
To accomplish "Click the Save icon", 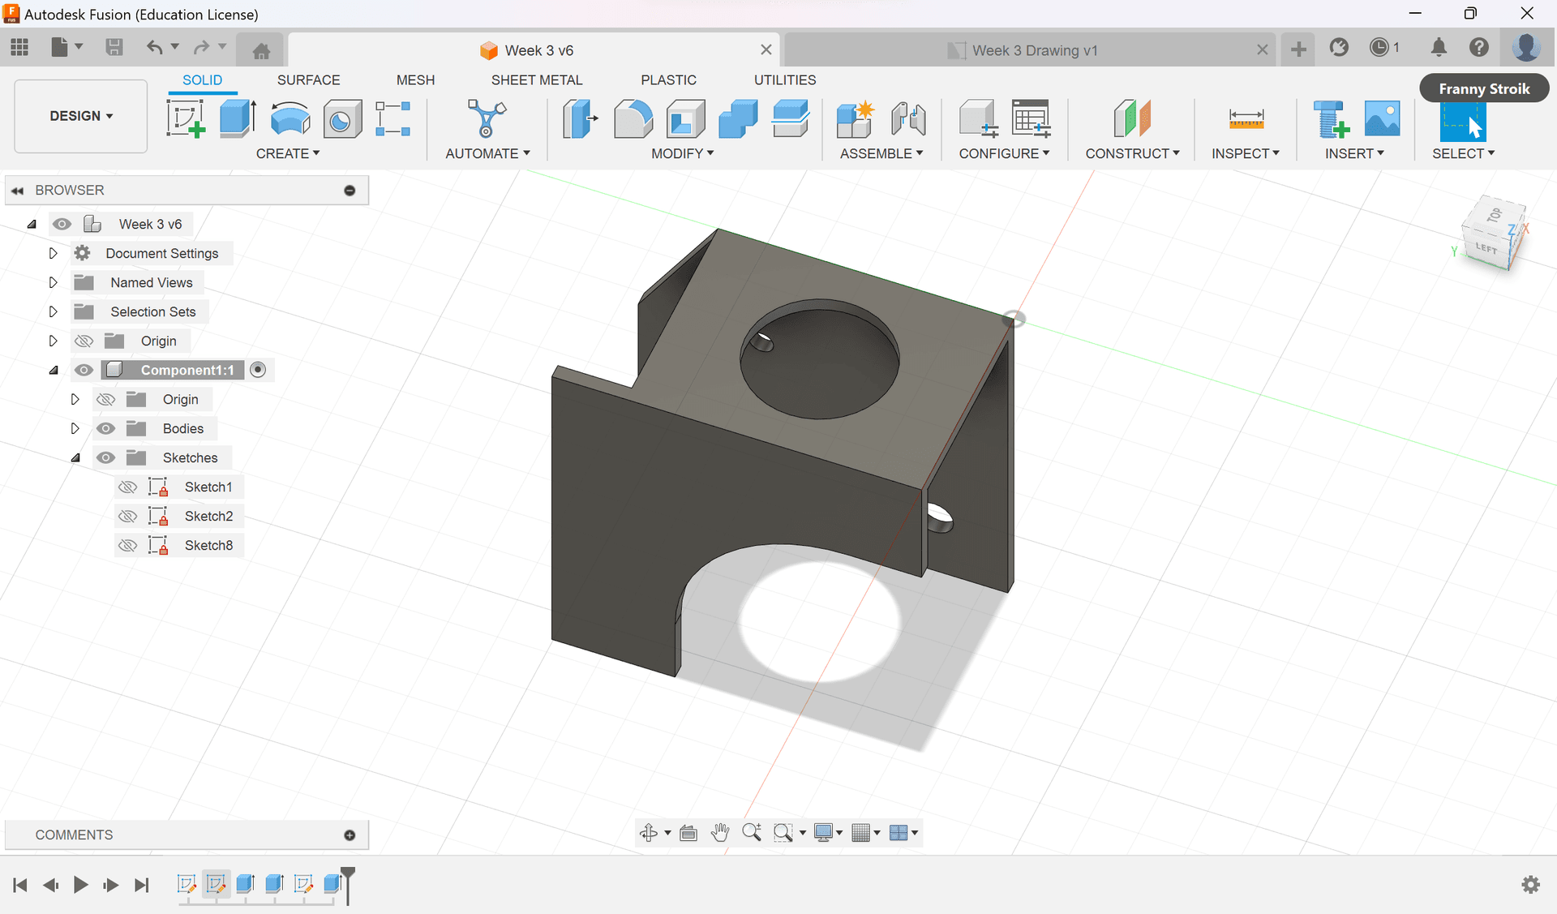I will pos(114,48).
